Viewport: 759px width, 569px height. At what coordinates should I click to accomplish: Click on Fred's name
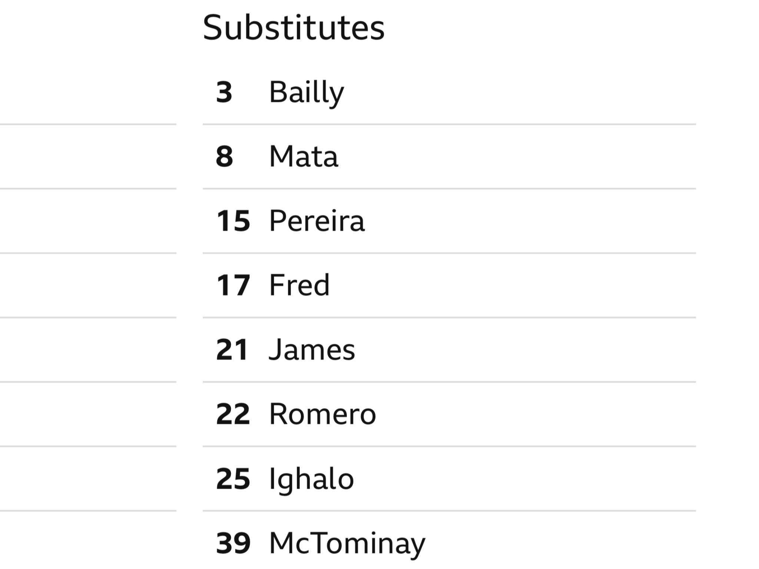coord(299,285)
